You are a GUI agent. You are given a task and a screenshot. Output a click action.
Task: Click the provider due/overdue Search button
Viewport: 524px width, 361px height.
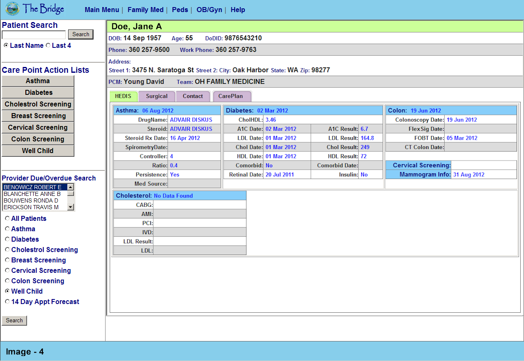click(15, 321)
